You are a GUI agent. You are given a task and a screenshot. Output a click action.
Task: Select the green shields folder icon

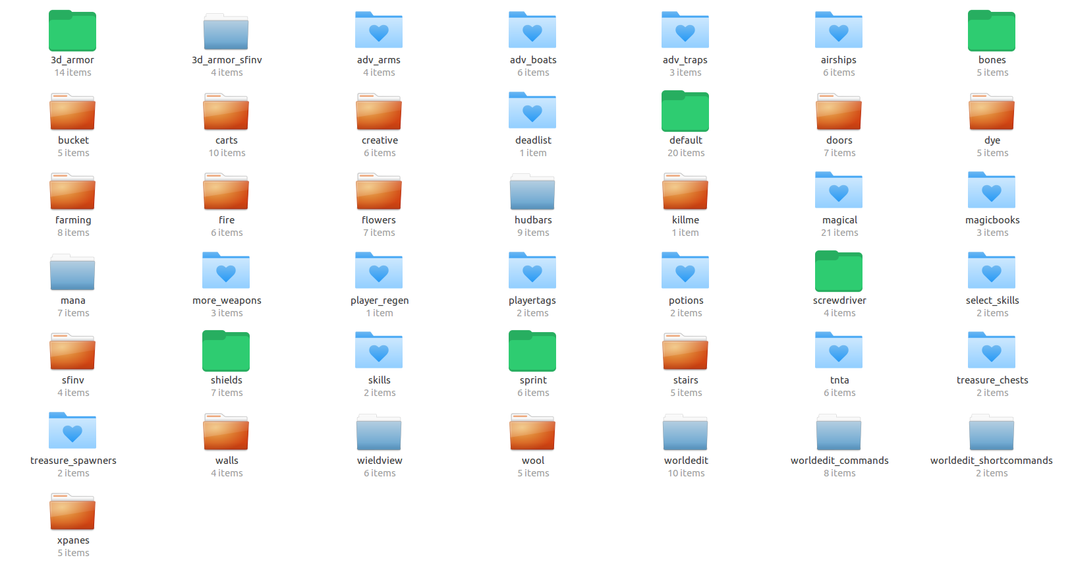click(x=226, y=351)
